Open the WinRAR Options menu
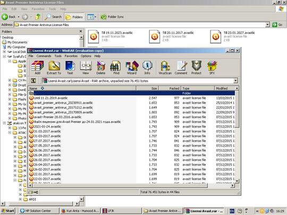The width and height of the screenshot is (287, 215). (x=86, y=56)
